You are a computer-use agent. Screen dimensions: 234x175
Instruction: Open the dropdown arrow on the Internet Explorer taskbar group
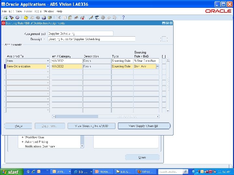(91, 172)
